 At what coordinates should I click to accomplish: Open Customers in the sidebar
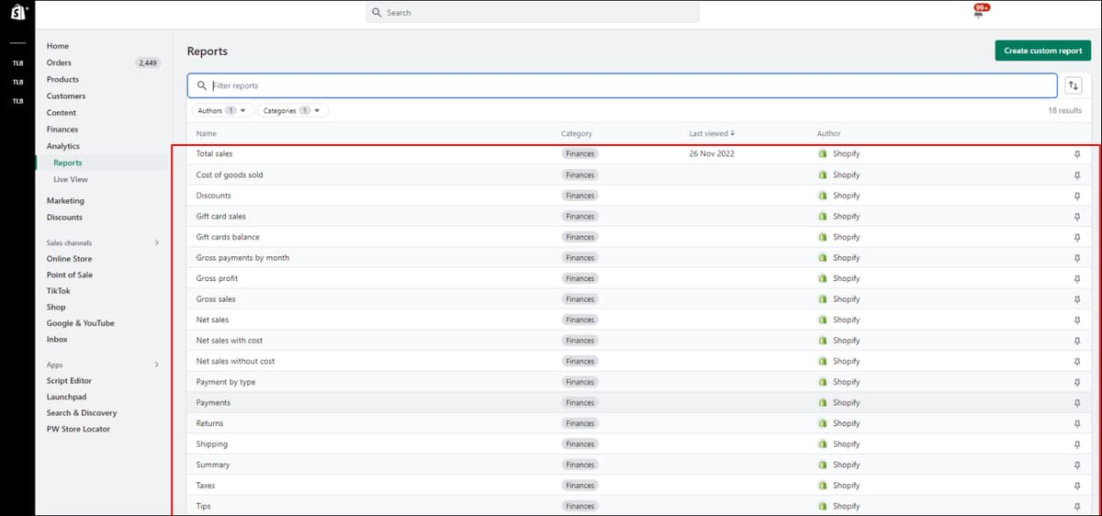66,95
